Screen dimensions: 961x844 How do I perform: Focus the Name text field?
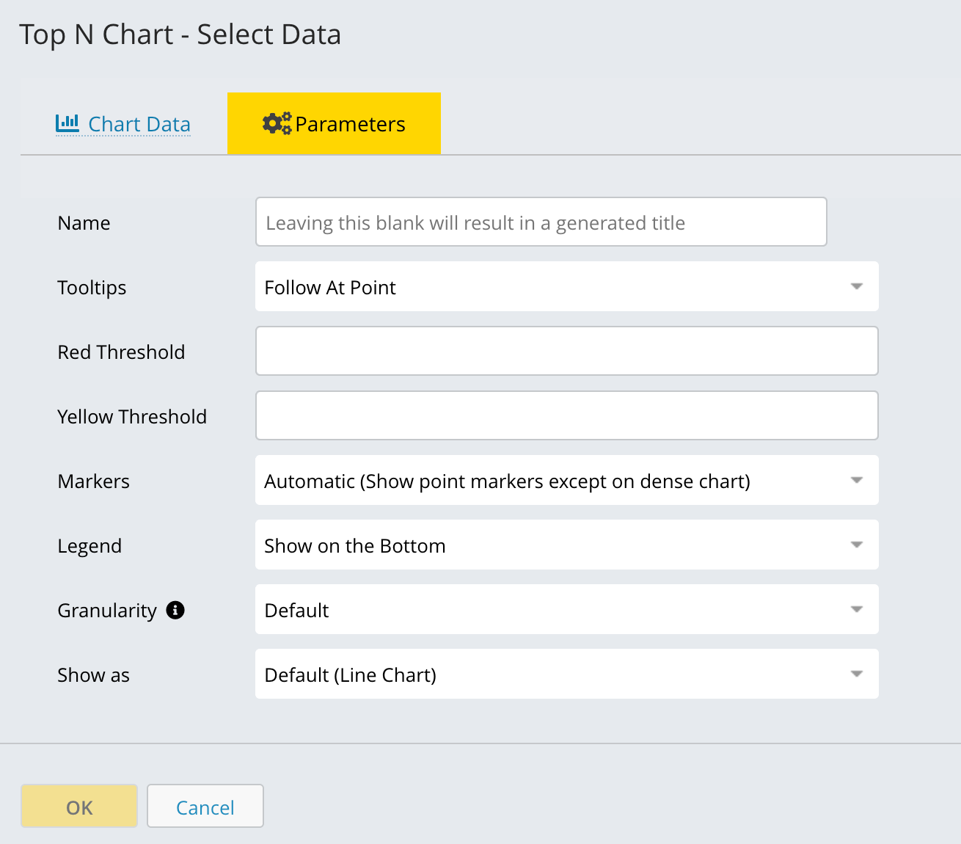tap(541, 222)
